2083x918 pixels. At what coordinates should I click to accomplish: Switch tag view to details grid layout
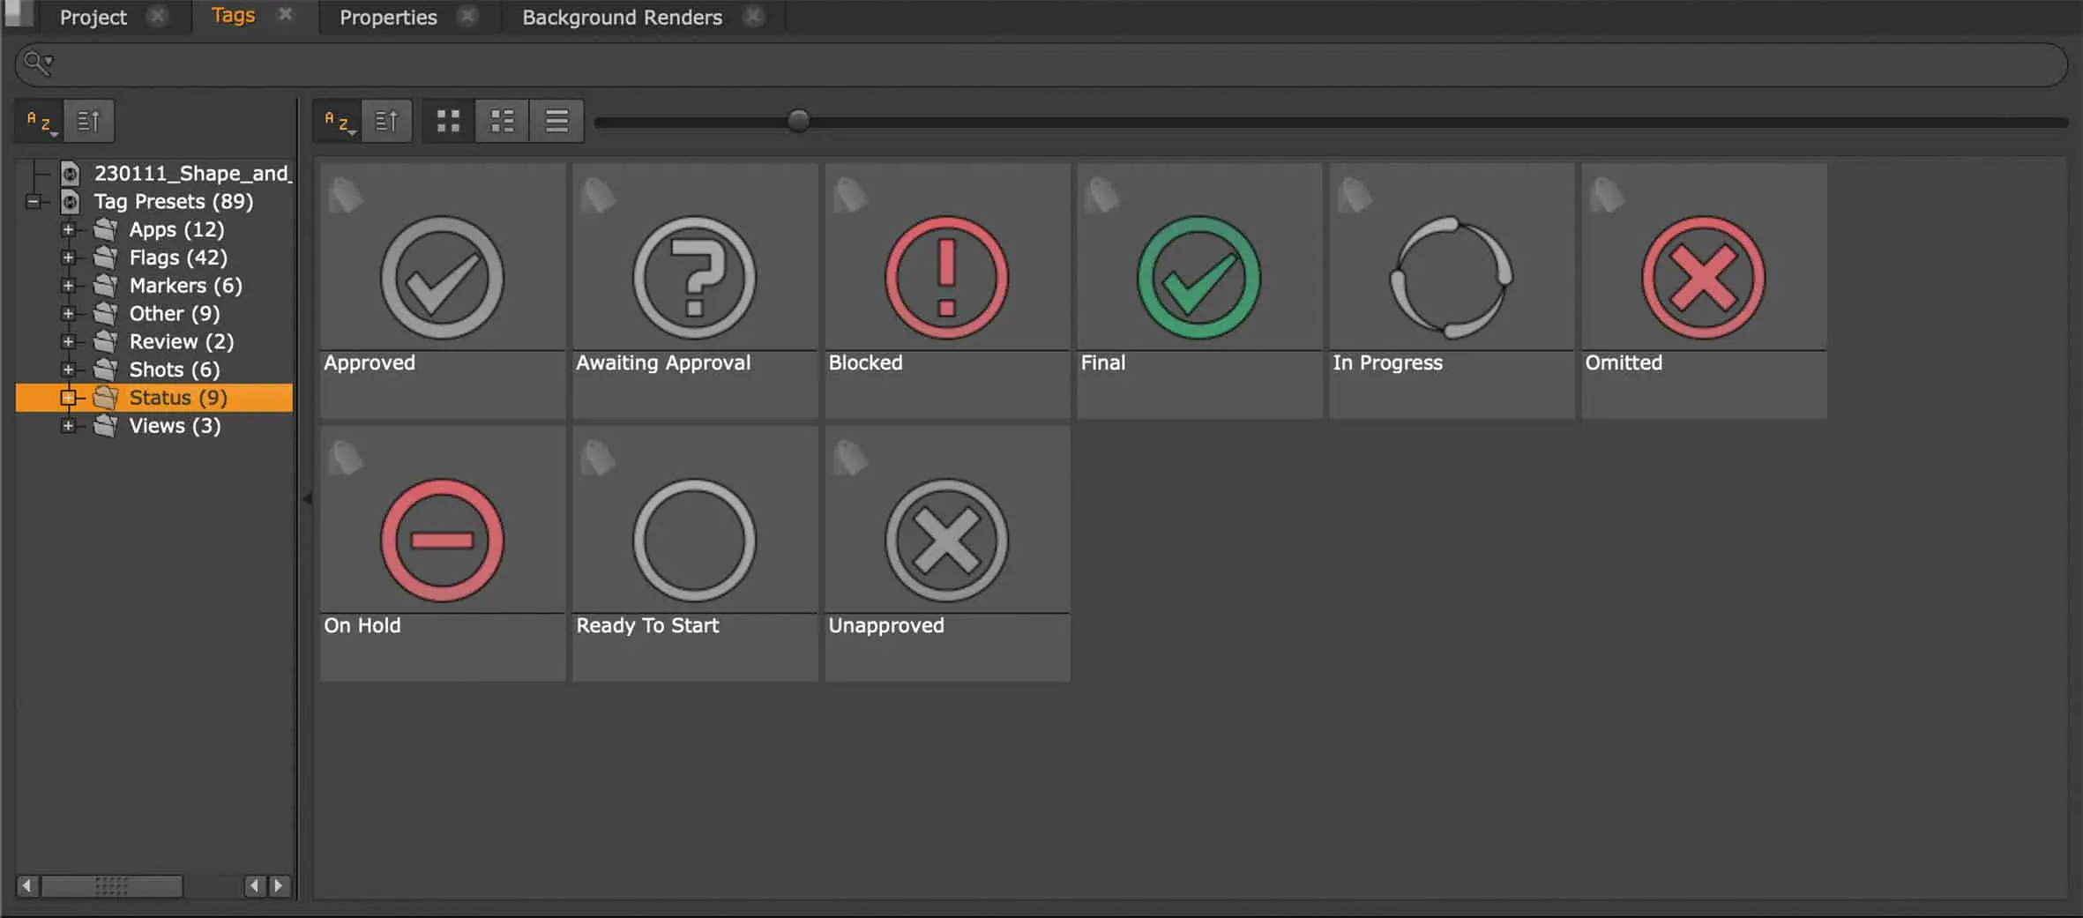tap(502, 121)
